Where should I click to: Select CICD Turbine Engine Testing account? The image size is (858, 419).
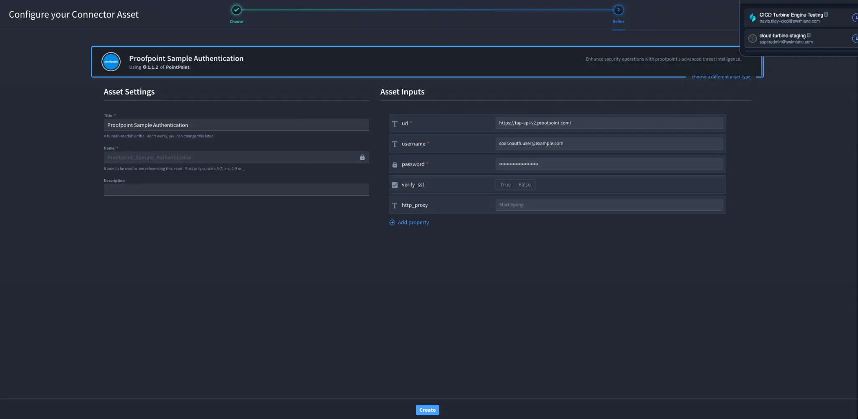(x=801, y=18)
